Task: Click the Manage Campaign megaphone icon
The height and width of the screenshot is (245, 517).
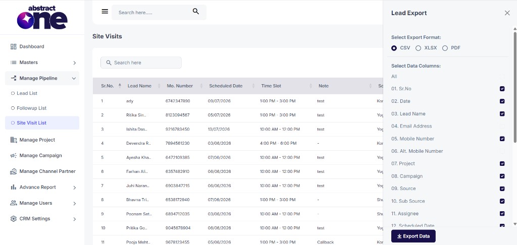Action: [x=14, y=155]
